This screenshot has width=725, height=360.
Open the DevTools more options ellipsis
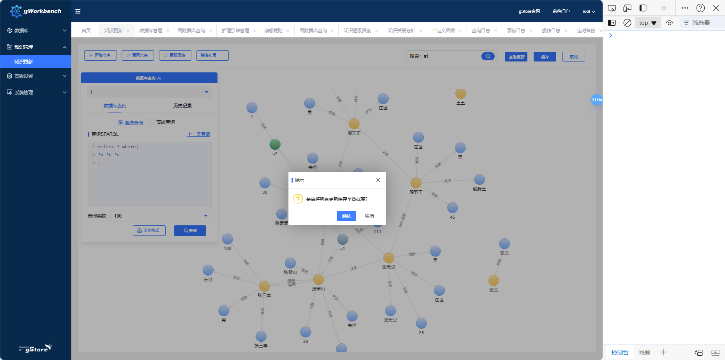pyautogui.click(x=685, y=8)
